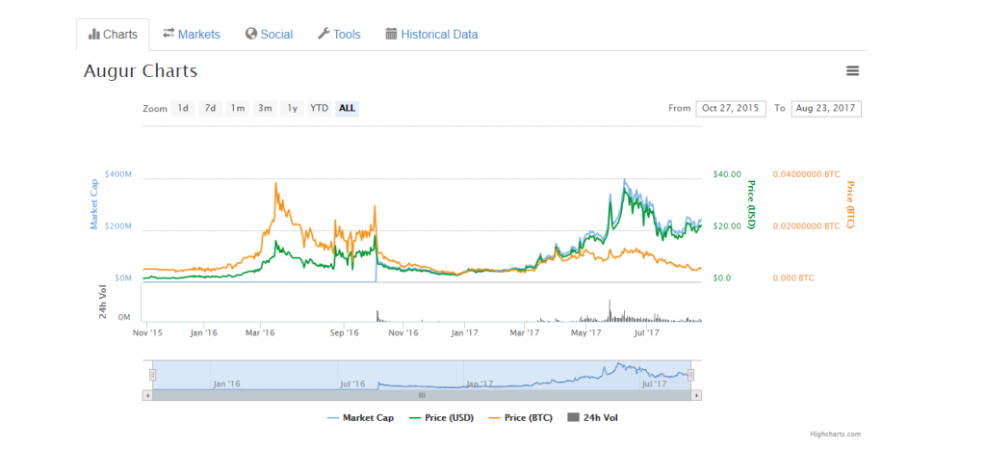Click the Price (USD) axis title
The height and width of the screenshot is (449, 986).
[x=750, y=203]
